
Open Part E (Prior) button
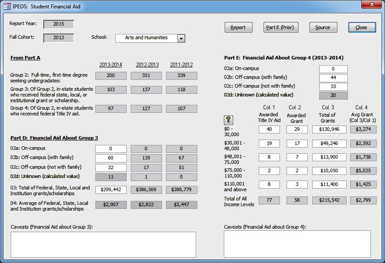pyautogui.click(x=281, y=27)
